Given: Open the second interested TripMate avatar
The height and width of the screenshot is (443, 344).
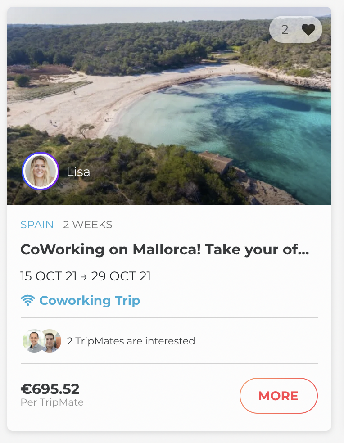Looking at the screenshot, I should pos(51,341).
